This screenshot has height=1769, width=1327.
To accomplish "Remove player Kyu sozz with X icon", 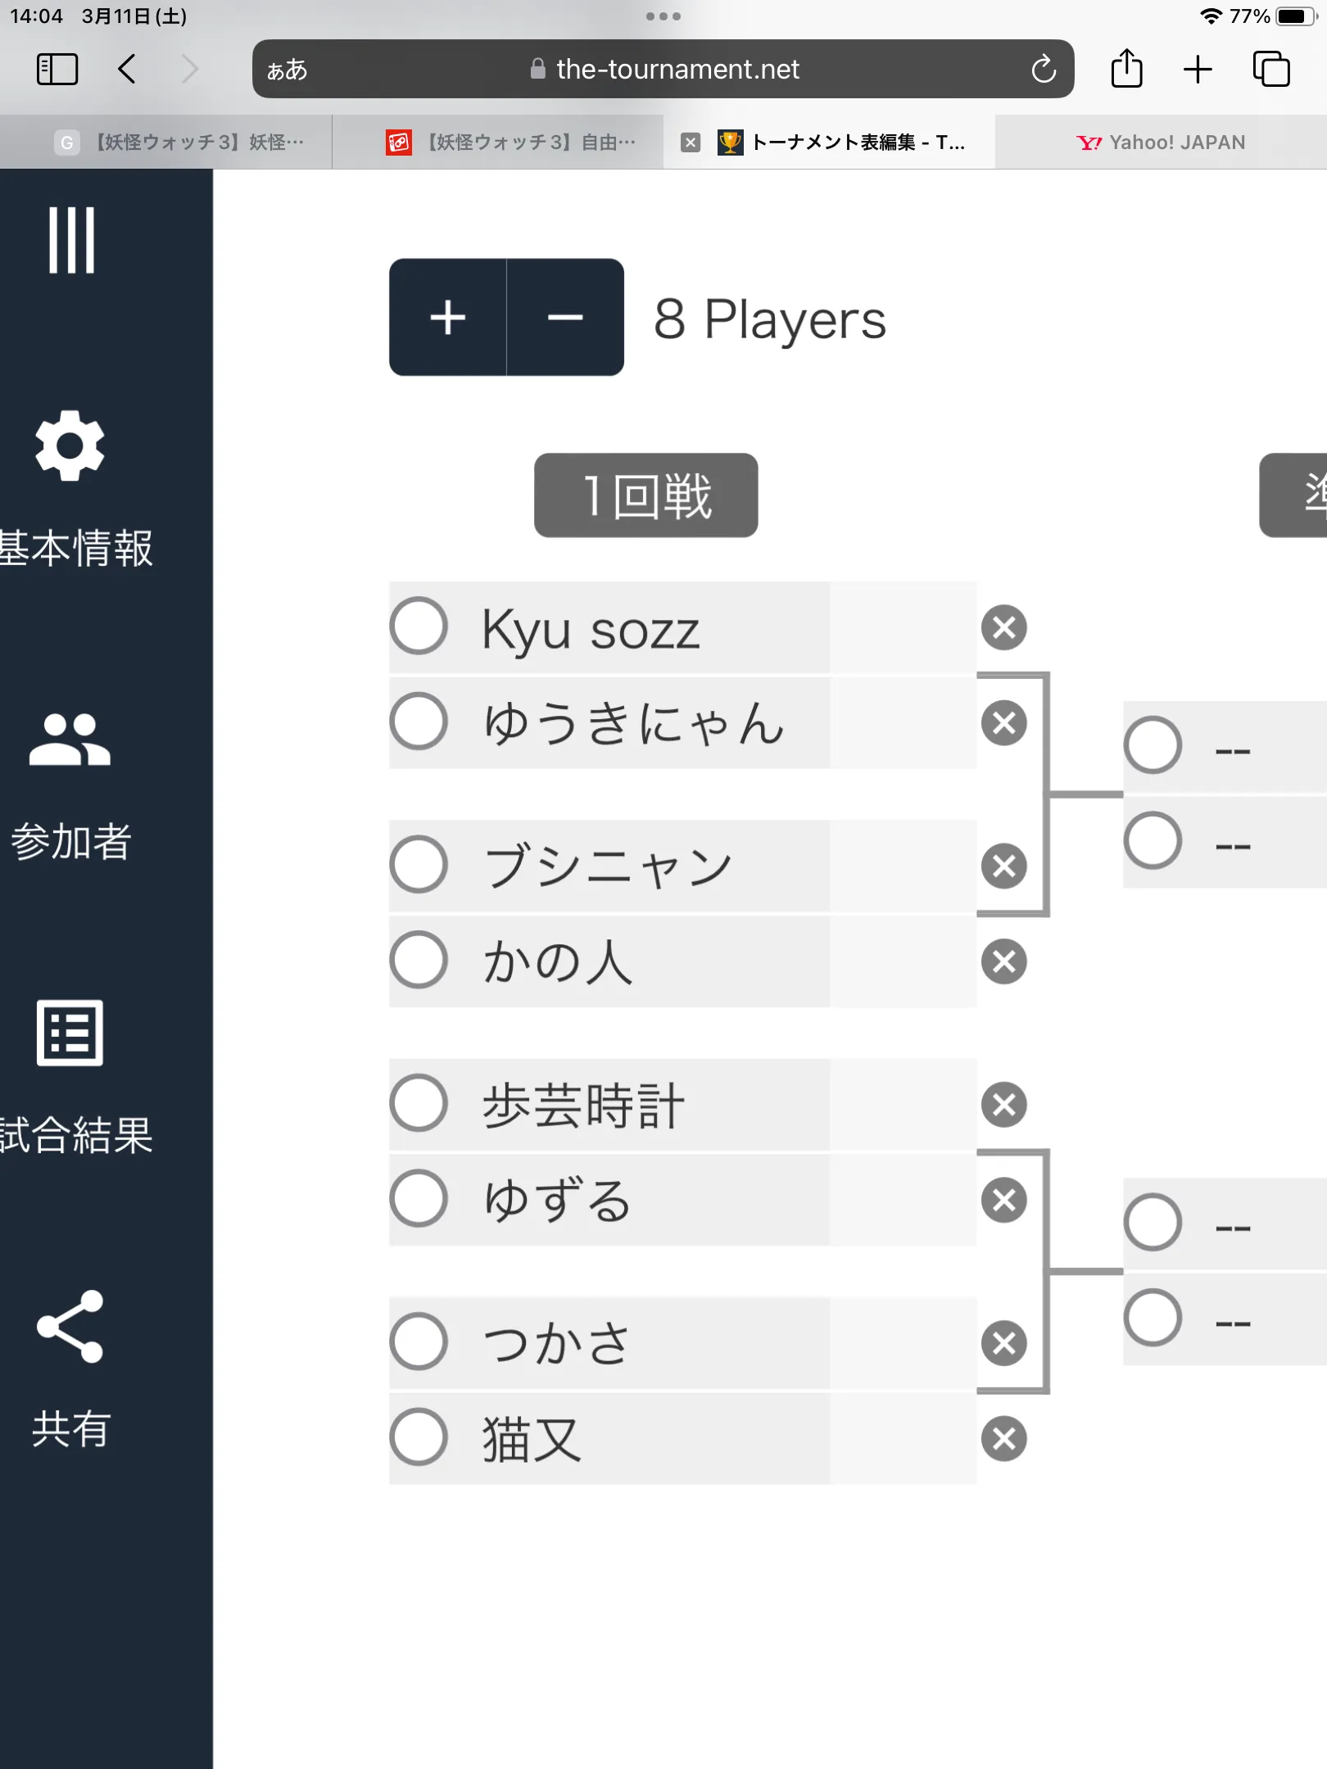I will click(1004, 627).
